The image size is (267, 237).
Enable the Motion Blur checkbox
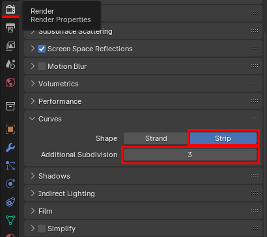pos(42,66)
